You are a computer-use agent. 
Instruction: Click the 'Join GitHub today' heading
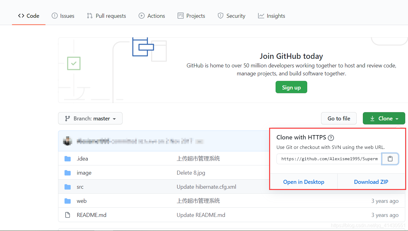[291, 56]
